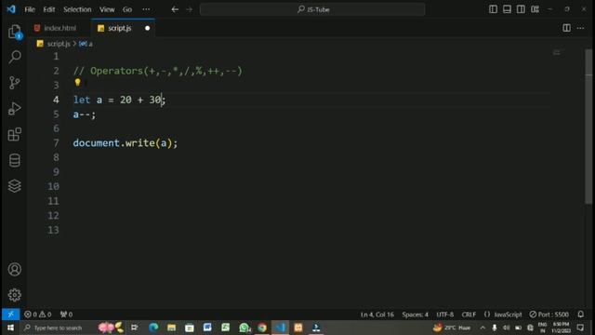Click the lightbulb code action icon
The width and height of the screenshot is (595, 335).
click(x=77, y=82)
